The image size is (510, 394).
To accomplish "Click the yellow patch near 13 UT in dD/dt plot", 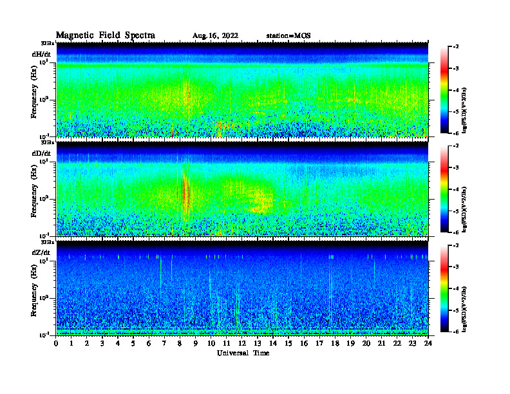I will 261,202.
